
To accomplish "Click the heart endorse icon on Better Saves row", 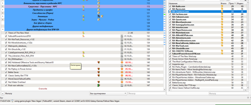I will pos(99,72).
